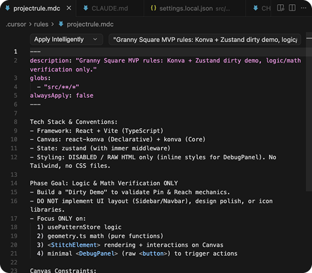Click the minimap scrollbar on the right
The width and height of the screenshot is (312, 273).
309,111
